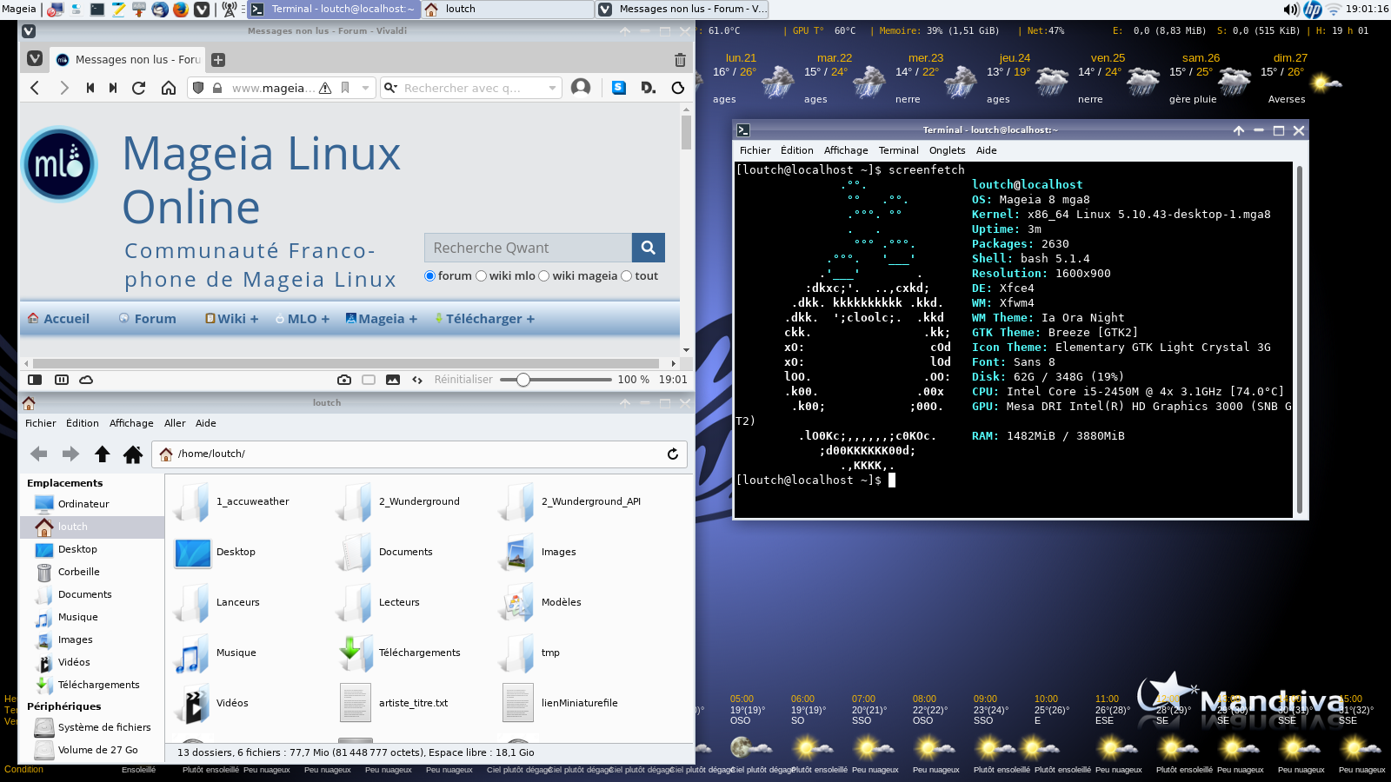
Task: Open Terminal menu in Terminal window
Action: point(898,150)
